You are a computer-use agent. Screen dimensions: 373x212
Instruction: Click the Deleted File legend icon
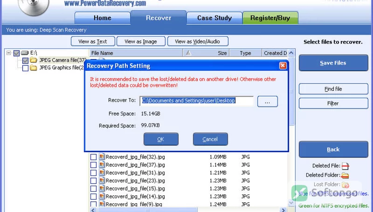(345, 166)
